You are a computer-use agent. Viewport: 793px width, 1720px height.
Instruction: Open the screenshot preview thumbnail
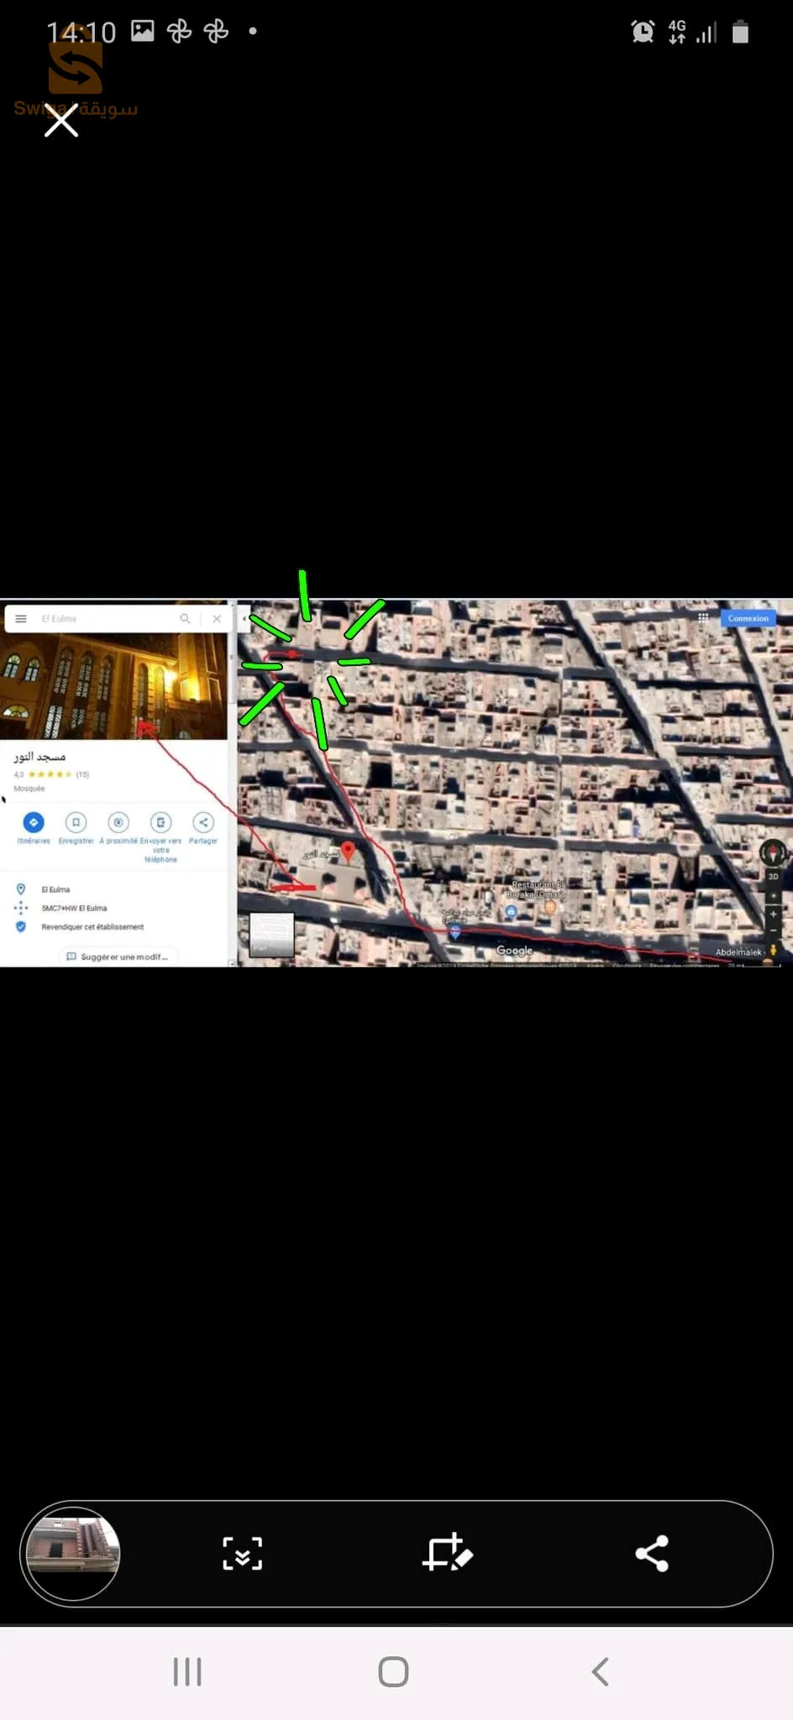point(73,1554)
